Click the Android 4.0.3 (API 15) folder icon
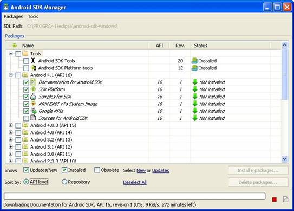294x211 pixels. tap(25, 125)
